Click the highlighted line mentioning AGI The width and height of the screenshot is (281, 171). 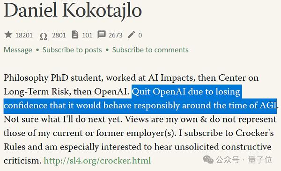tap(140, 106)
